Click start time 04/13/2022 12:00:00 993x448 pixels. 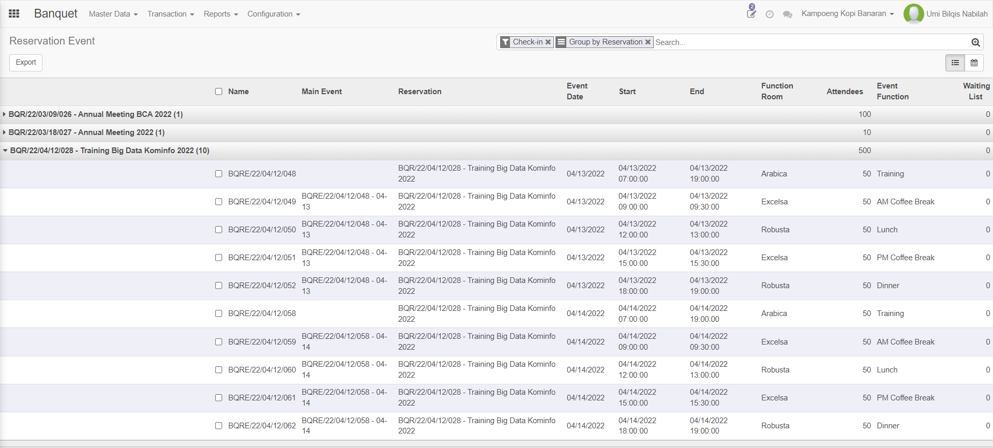tap(637, 230)
